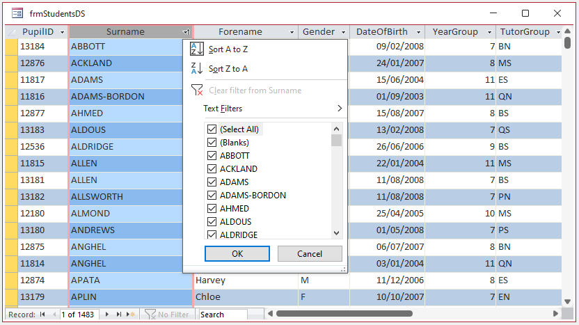This screenshot has height=325, width=579.
Task: Create new blank record button
Action: click(131, 315)
